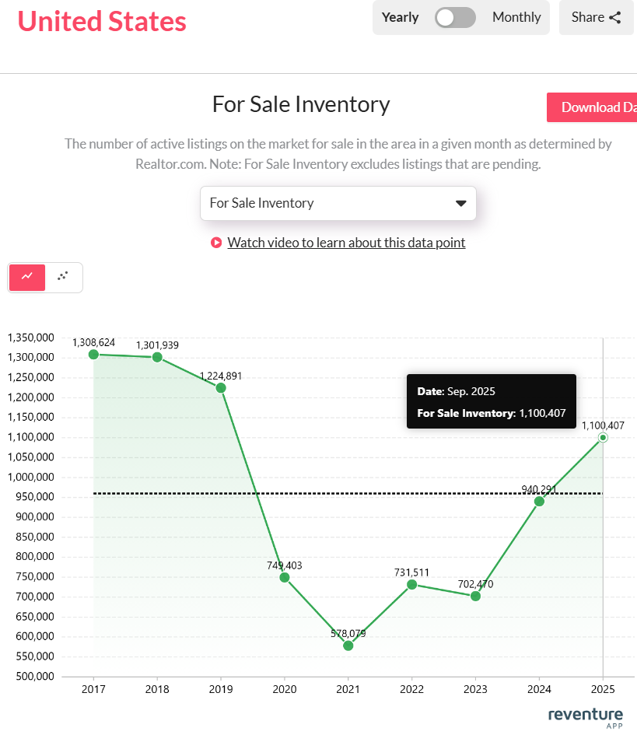Screen dimensions: 637x735
Task: Click the Sep. 2025 tooltip box
Action: pos(491,401)
